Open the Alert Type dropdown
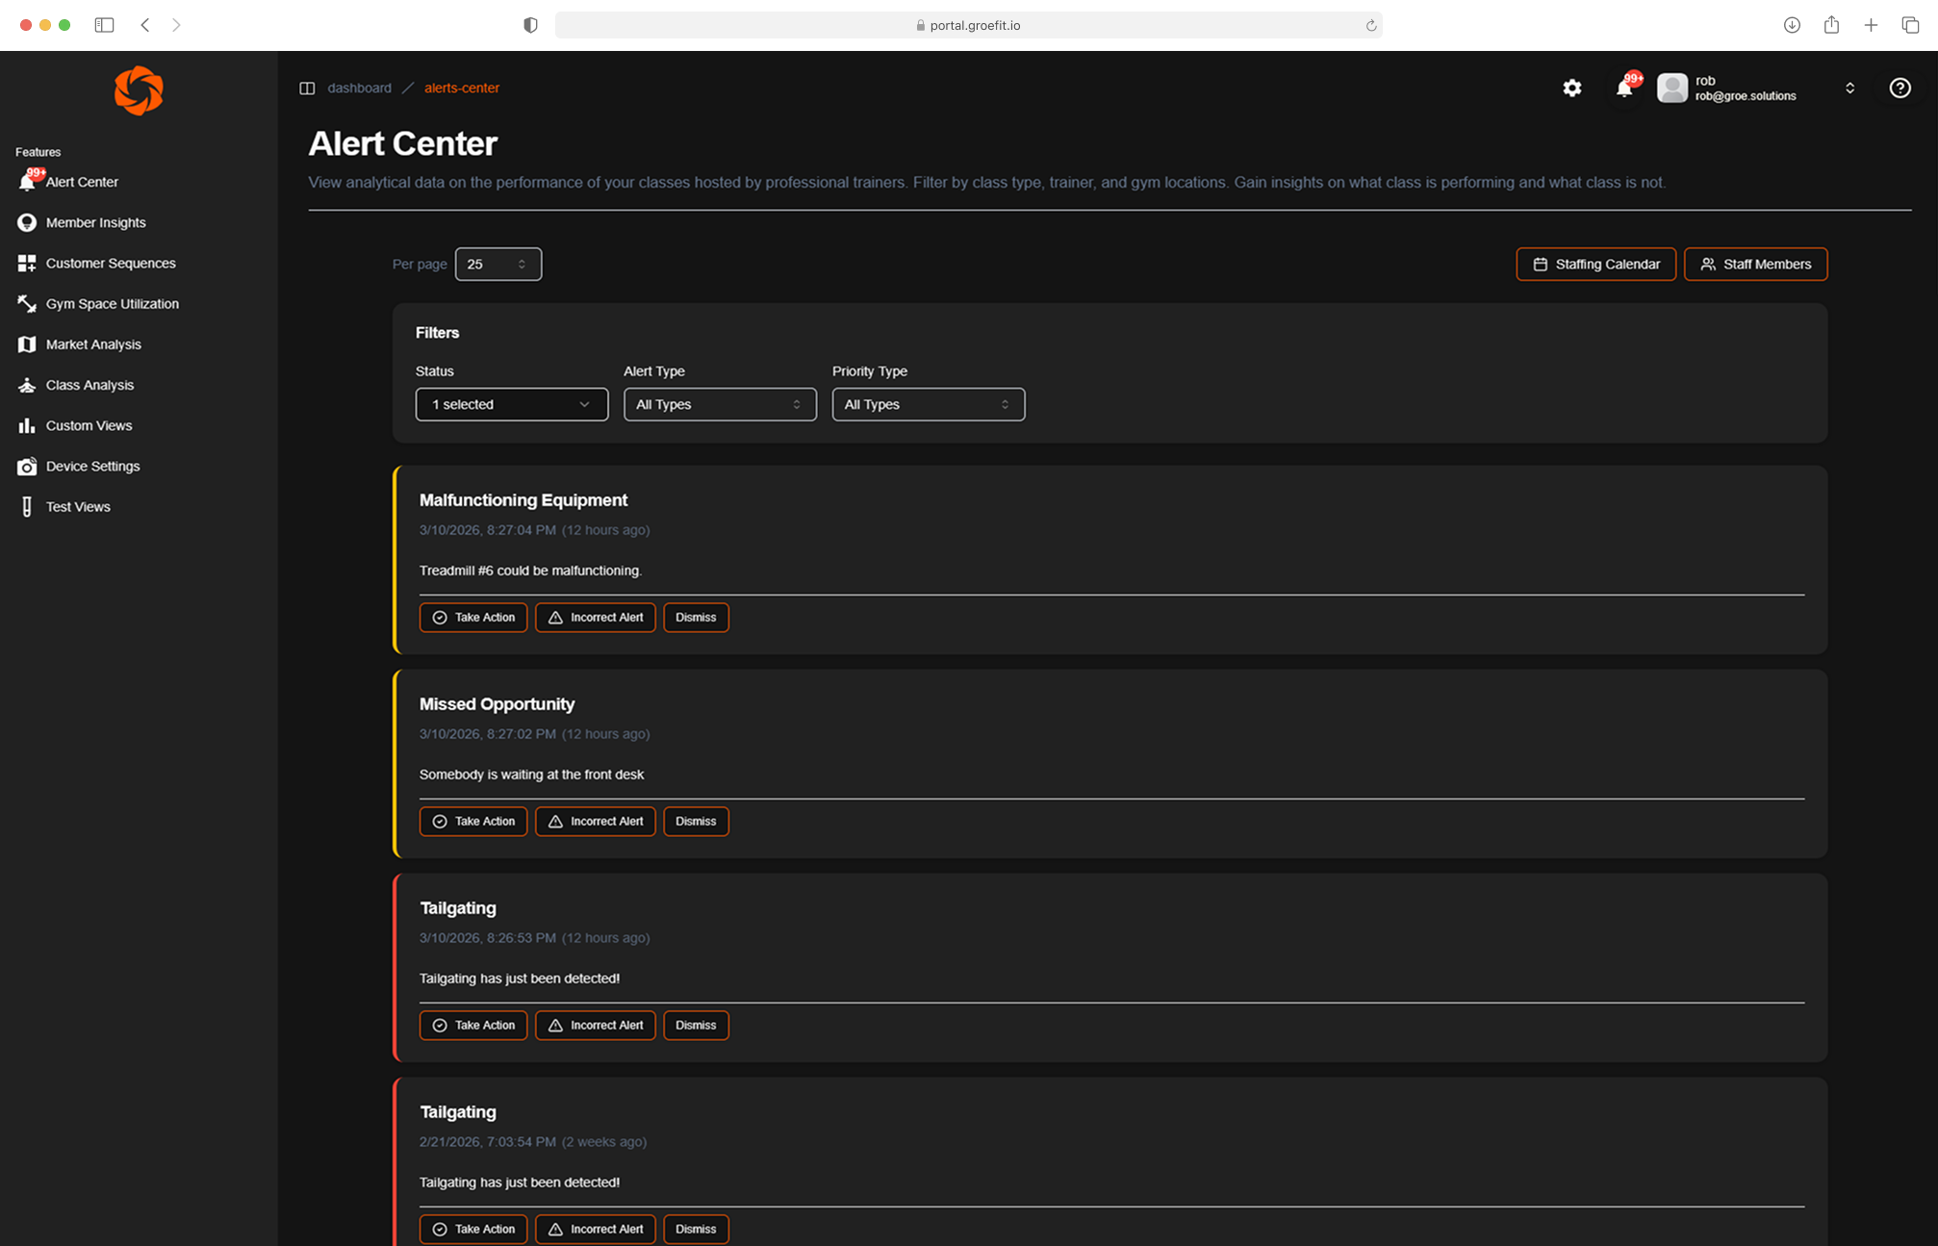Screen dimensions: 1938x1246 [x=719, y=404]
